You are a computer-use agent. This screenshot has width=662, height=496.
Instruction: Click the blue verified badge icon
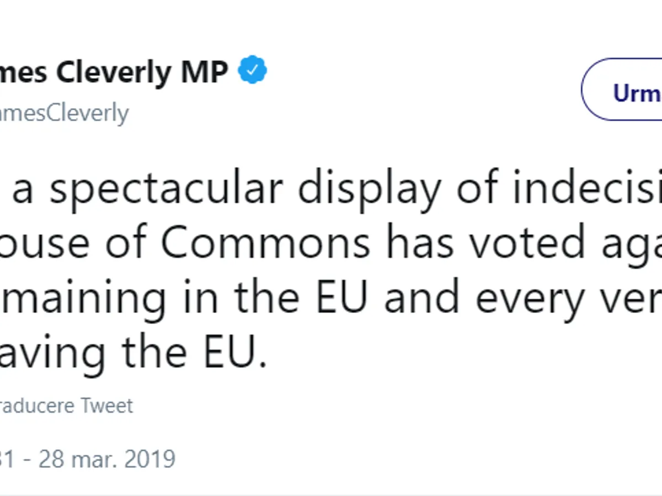coord(253,71)
